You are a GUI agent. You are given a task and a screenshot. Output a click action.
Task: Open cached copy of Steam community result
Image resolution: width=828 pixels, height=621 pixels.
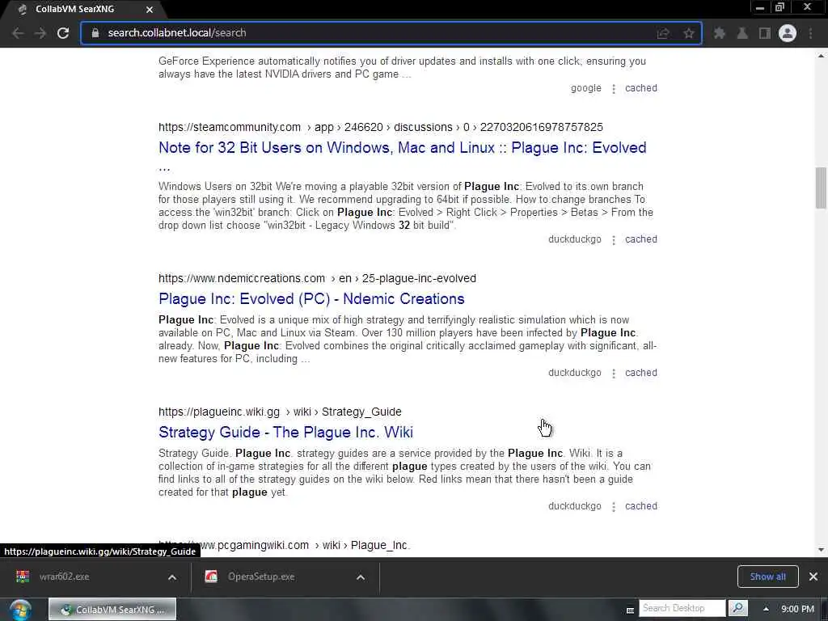[641, 239]
